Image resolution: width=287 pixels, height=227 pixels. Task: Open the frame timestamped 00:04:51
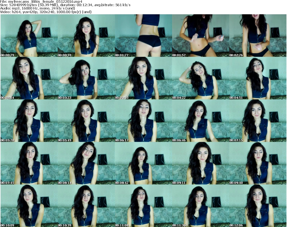click(x=258, y=78)
